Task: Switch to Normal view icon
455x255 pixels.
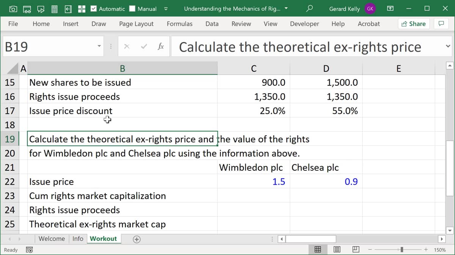Action: [x=318, y=249]
